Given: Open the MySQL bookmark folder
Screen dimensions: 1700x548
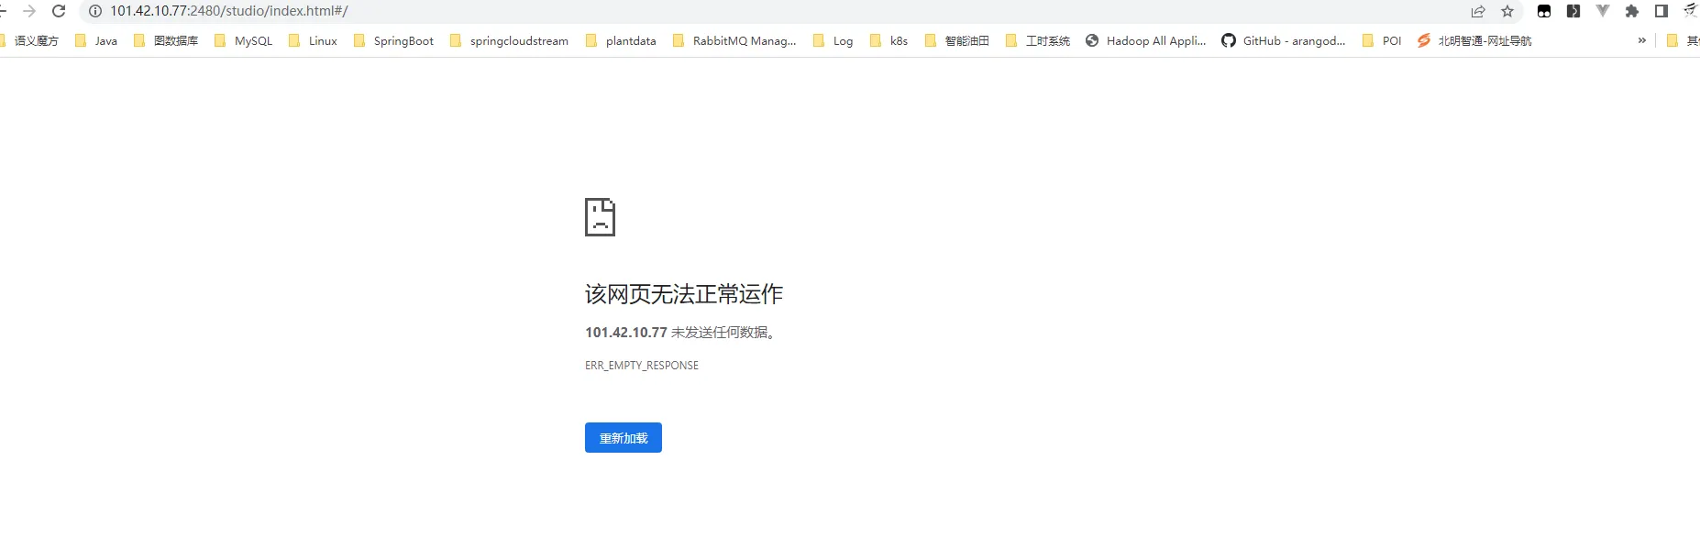Looking at the screenshot, I should point(243,40).
